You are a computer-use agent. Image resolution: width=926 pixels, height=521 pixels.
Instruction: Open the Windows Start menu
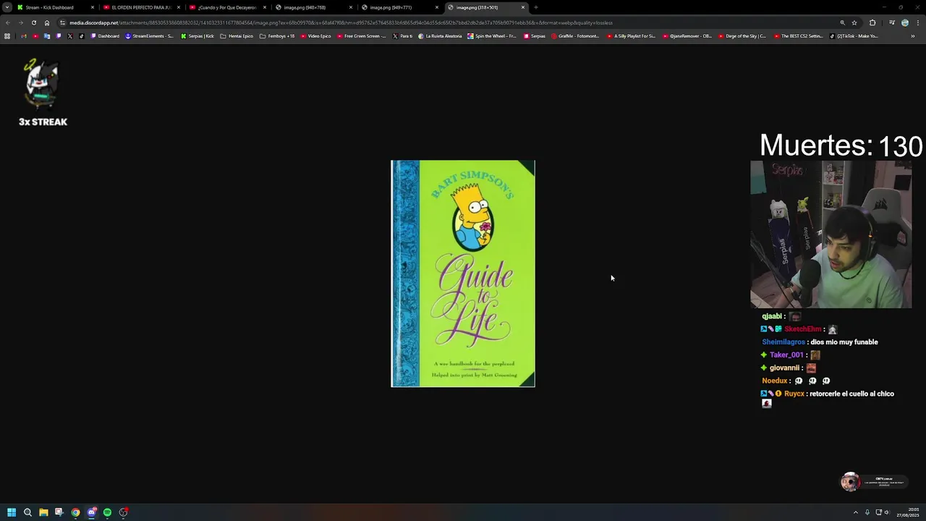tap(12, 512)
